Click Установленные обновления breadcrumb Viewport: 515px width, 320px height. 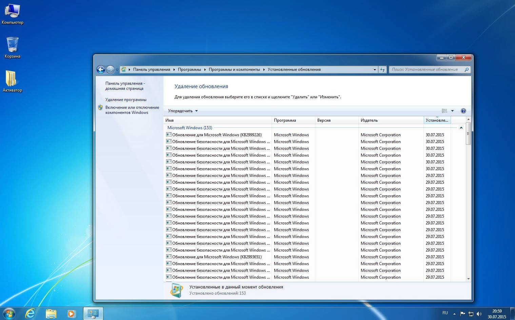(294, 69)
